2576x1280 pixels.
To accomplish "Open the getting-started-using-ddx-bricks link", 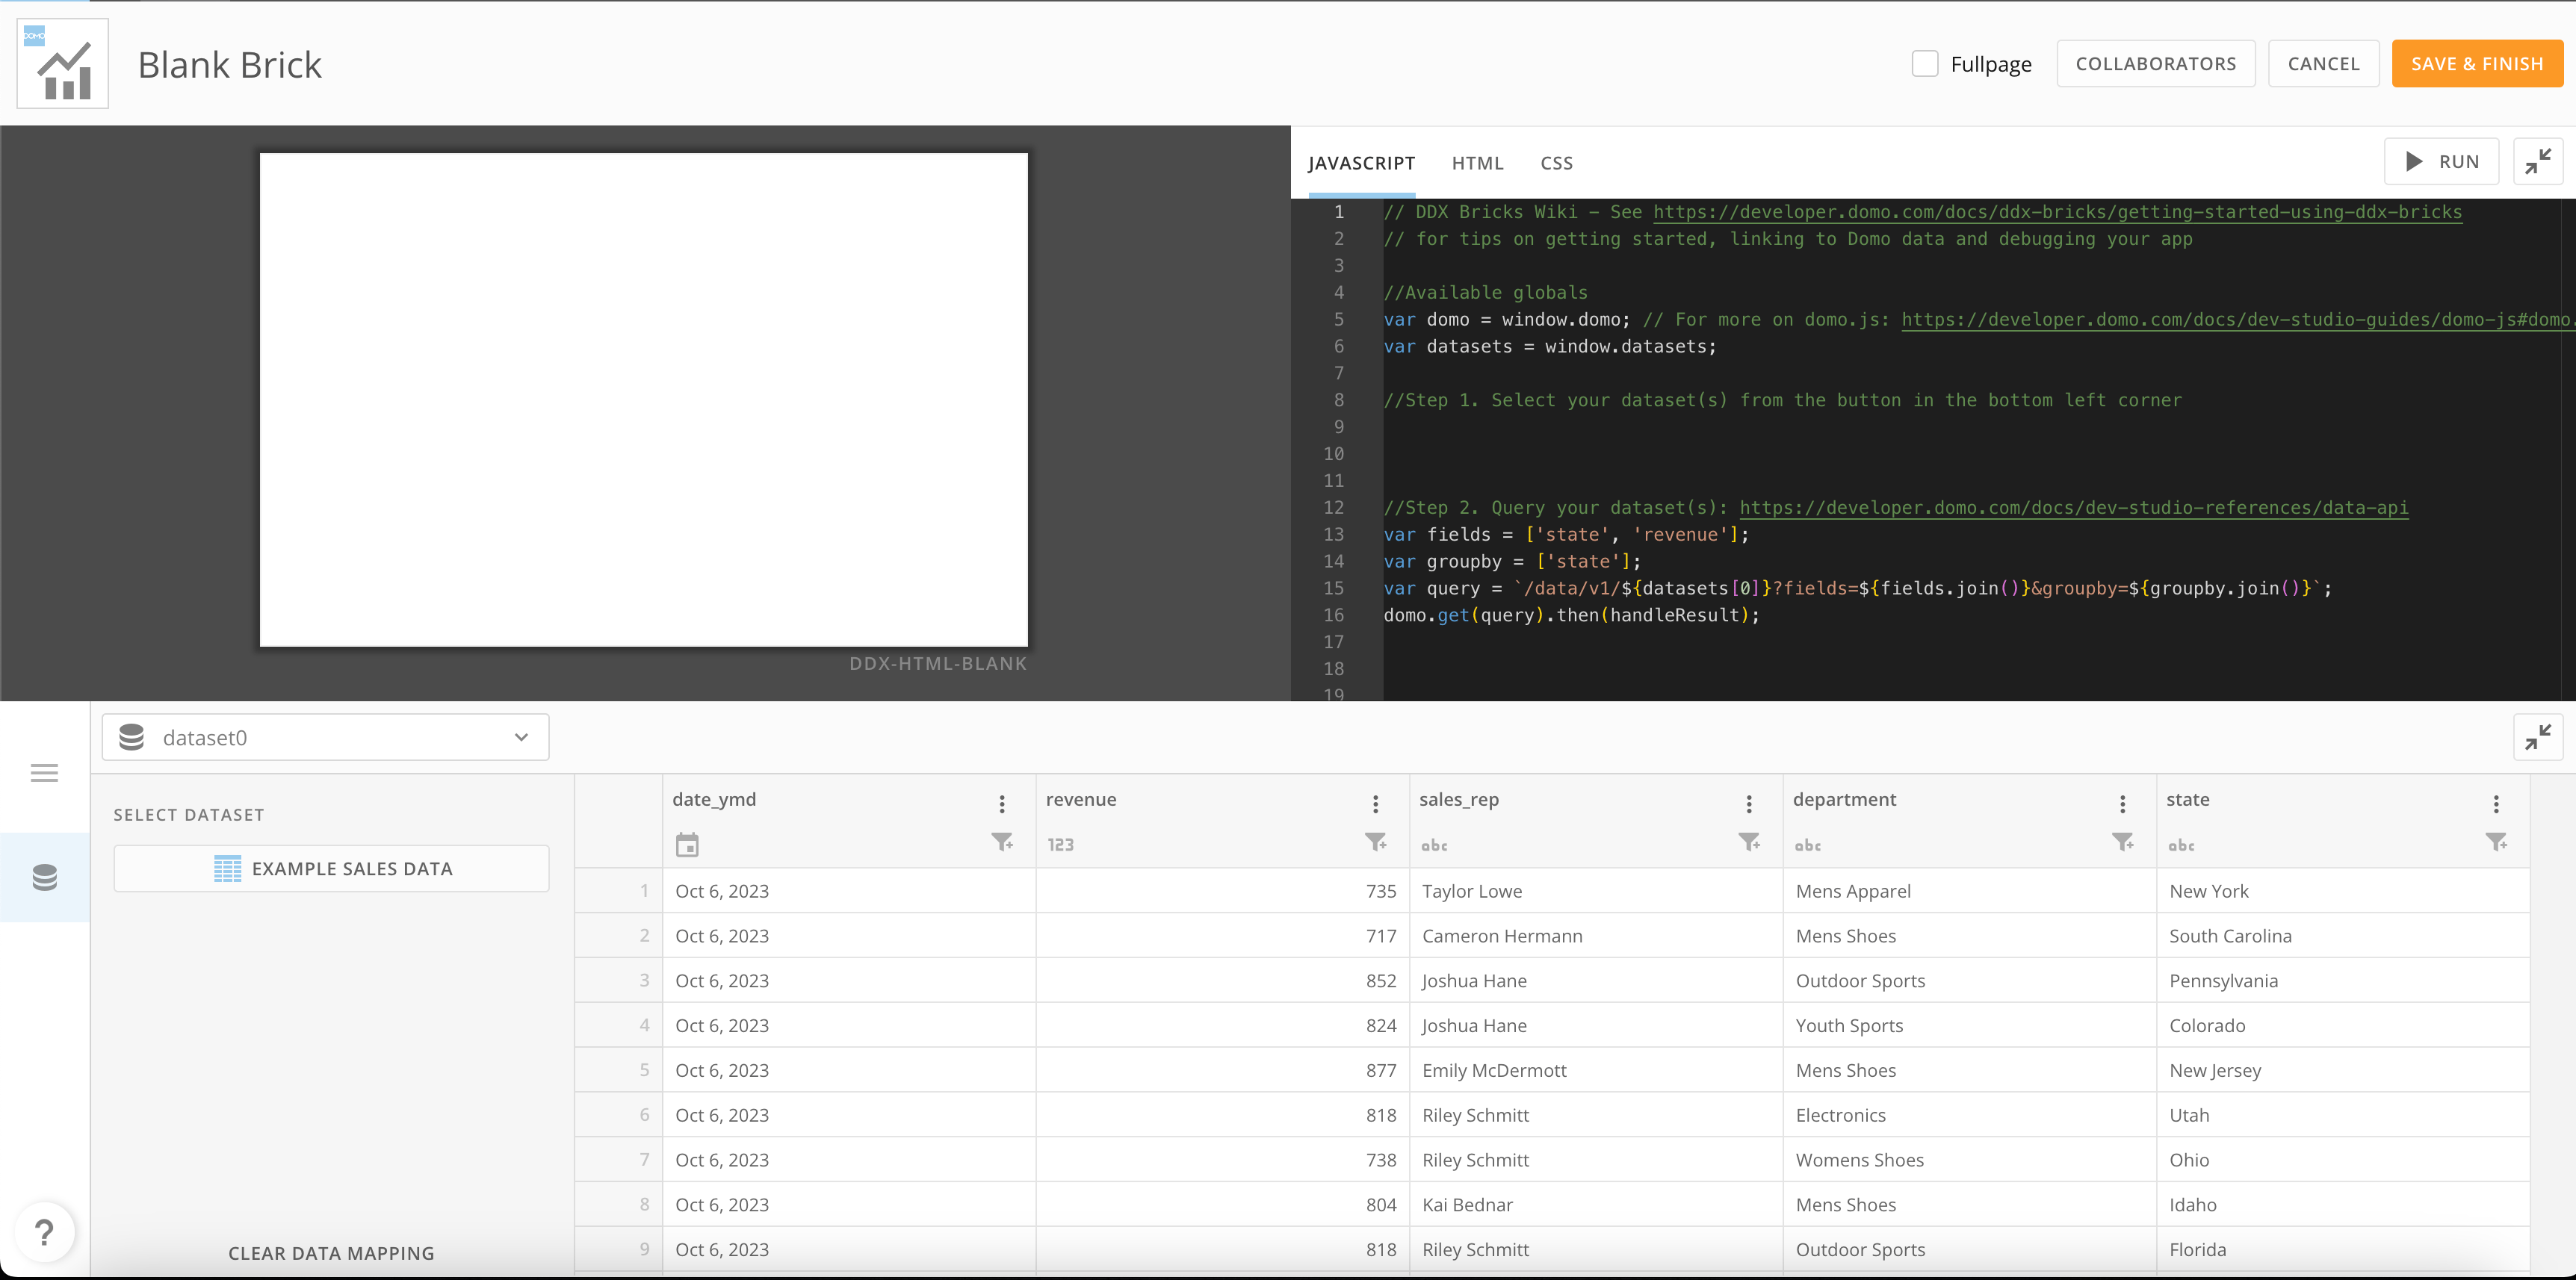I will pyautogui.click(x=2057, y=212).
